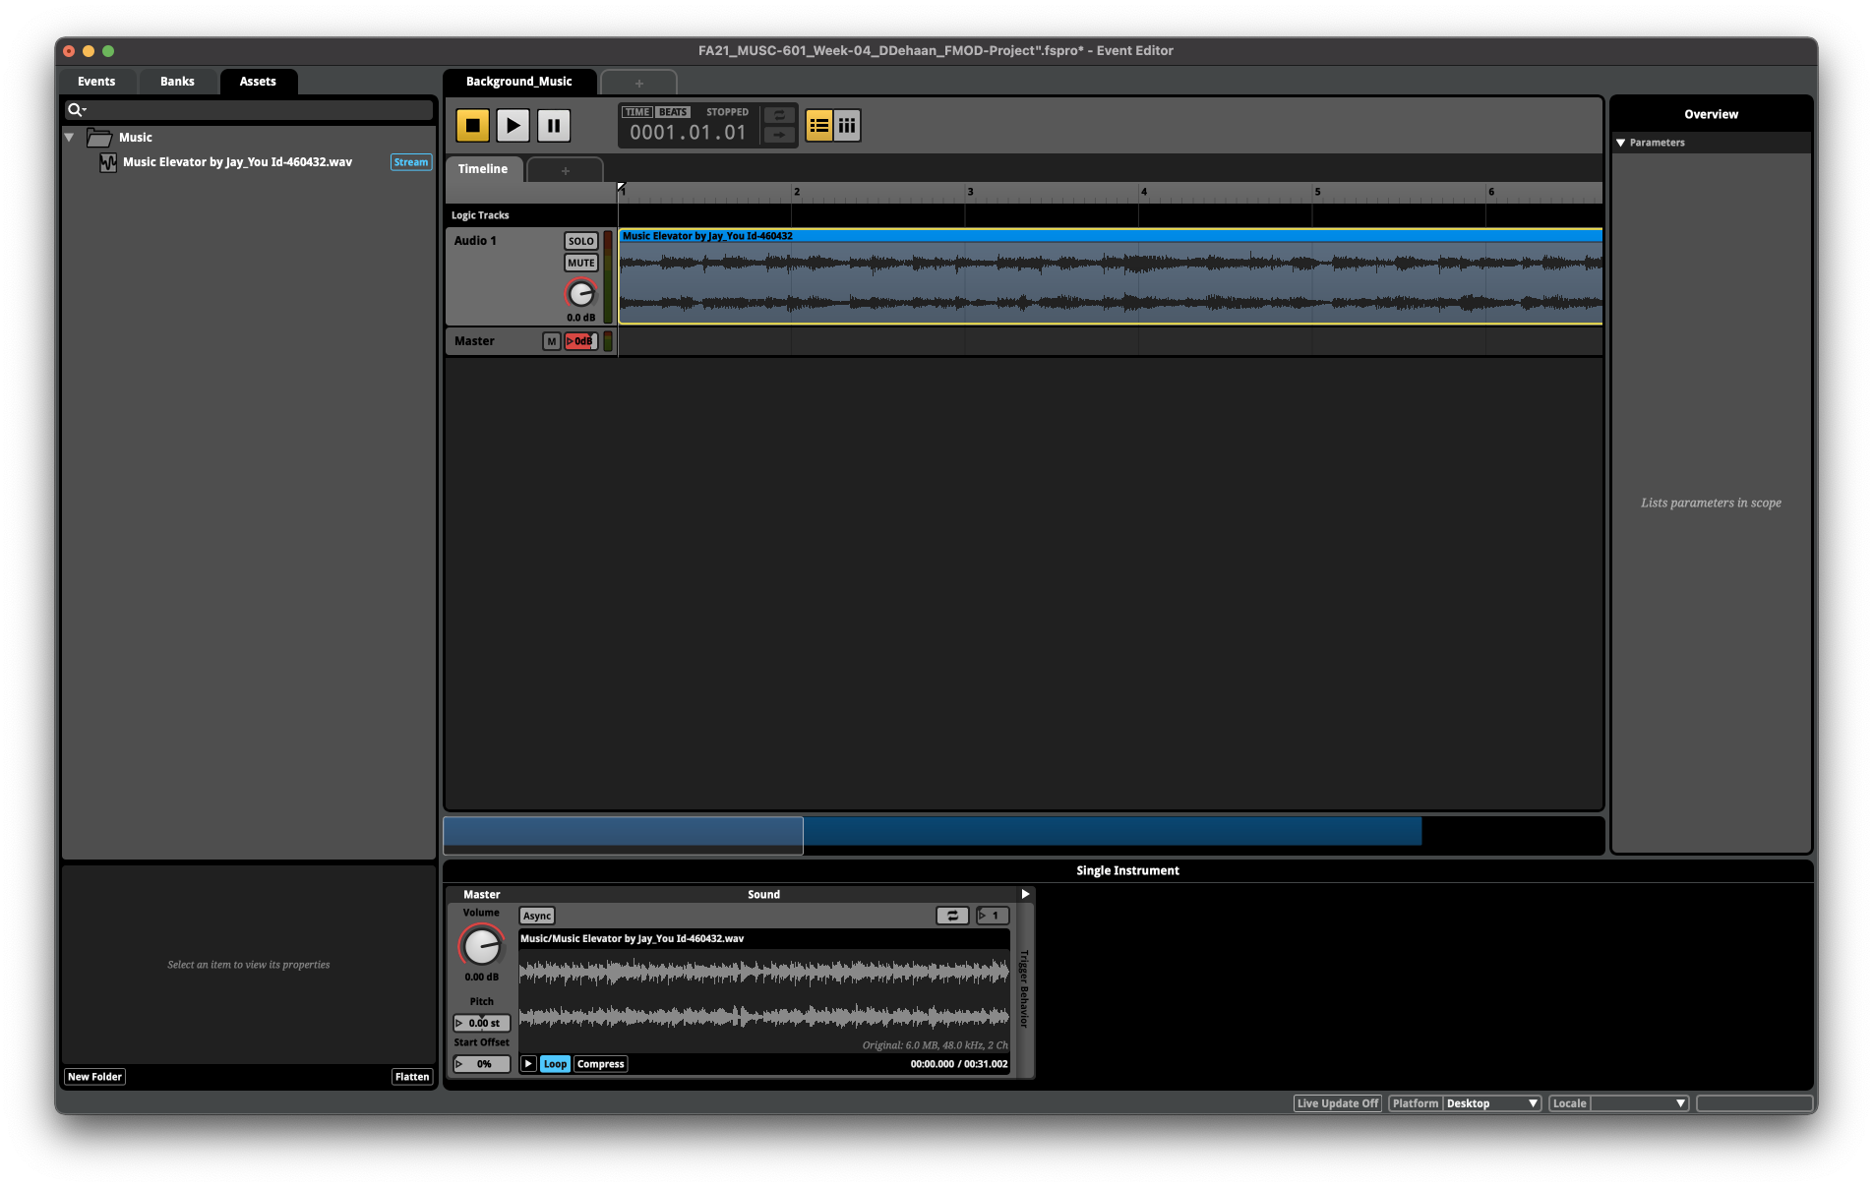Collapse the Parameters section in Overview
The image size is (1873, 1187).
[x=1621, y=142]
